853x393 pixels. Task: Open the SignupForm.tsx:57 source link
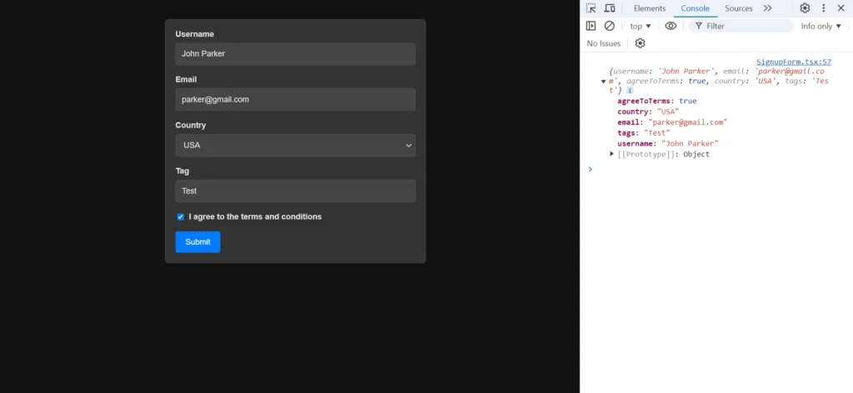click(793, 62)
